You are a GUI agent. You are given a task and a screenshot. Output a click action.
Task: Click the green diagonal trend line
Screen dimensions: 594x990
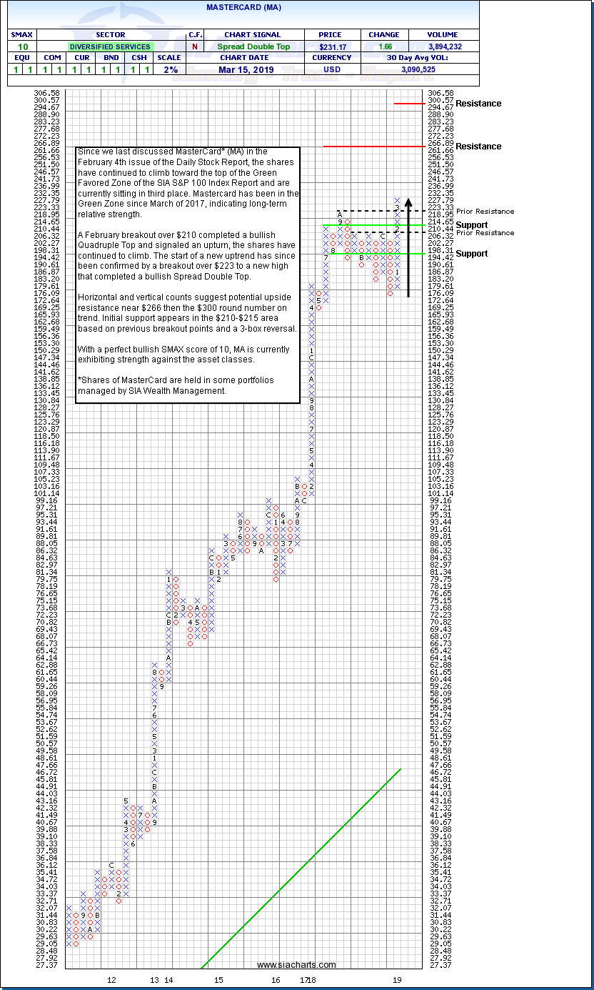300,868
